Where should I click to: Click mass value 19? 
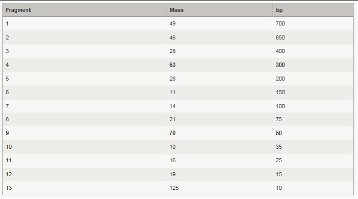pyautogui.click(x=172, y=175)
